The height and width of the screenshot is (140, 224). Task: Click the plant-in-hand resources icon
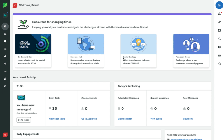(x=23, y=24)
